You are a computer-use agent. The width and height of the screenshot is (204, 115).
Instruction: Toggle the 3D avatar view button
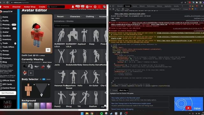pyautogui.click(x=48, y=50)
